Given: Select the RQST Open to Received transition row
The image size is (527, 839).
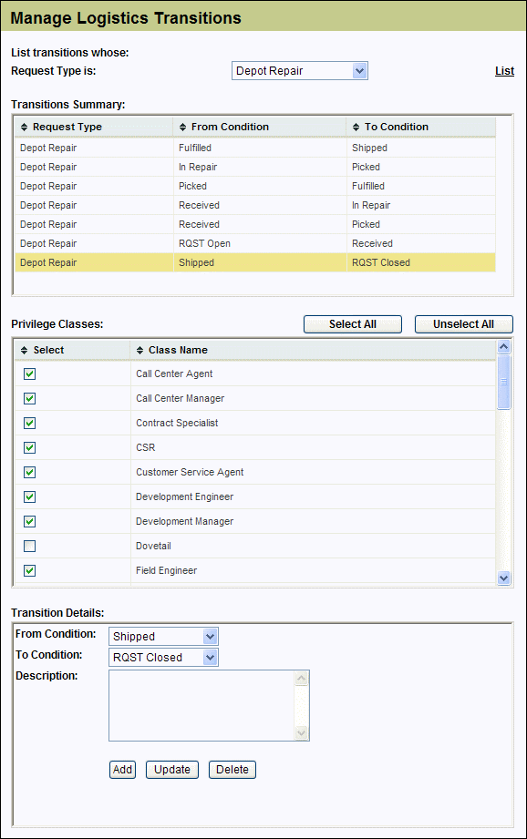Looking at the screenshot, I should tap(255, 243).
